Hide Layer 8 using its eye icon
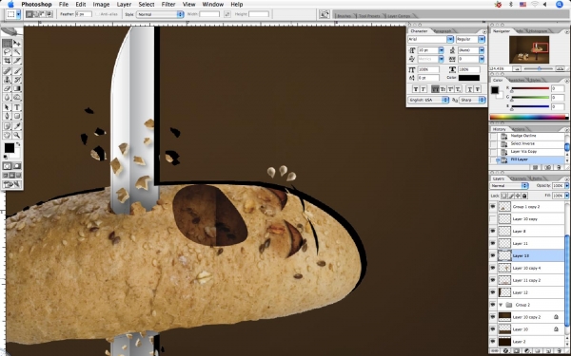Screen dimensions: 571x356 tap(493, 231)
